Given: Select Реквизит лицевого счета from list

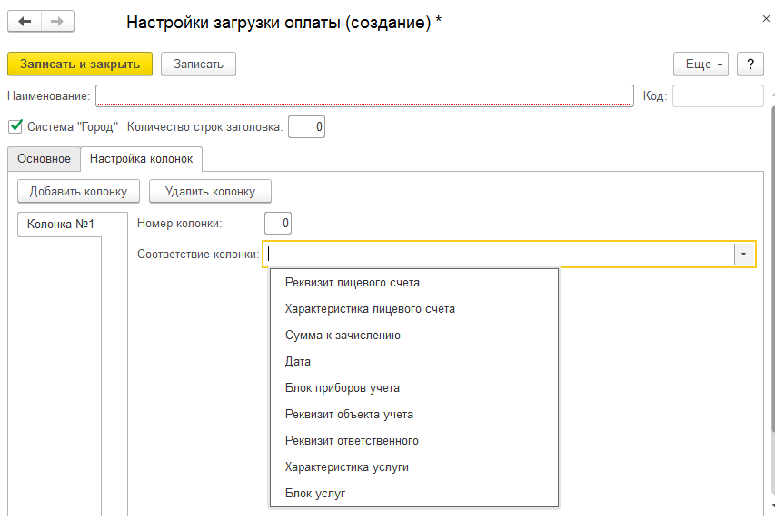Looking at the screenshot, I should click(352, 283).
